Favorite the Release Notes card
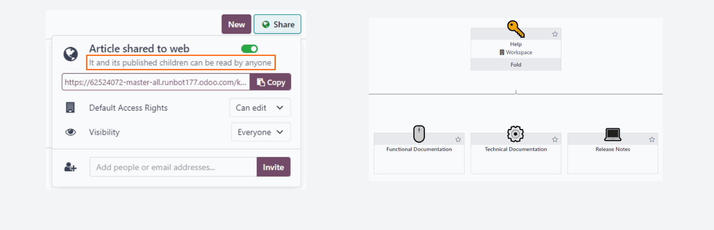714x230 pixels. [x=651, y=139]
